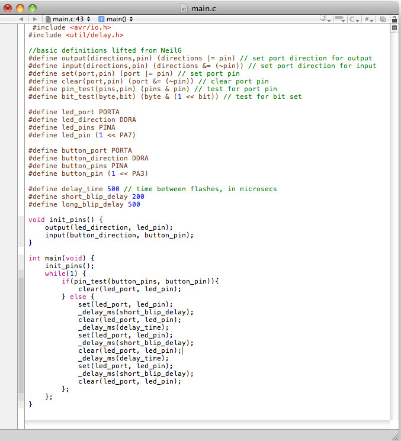
Task: Toggle the file lock icon
Action: (394, 19)
